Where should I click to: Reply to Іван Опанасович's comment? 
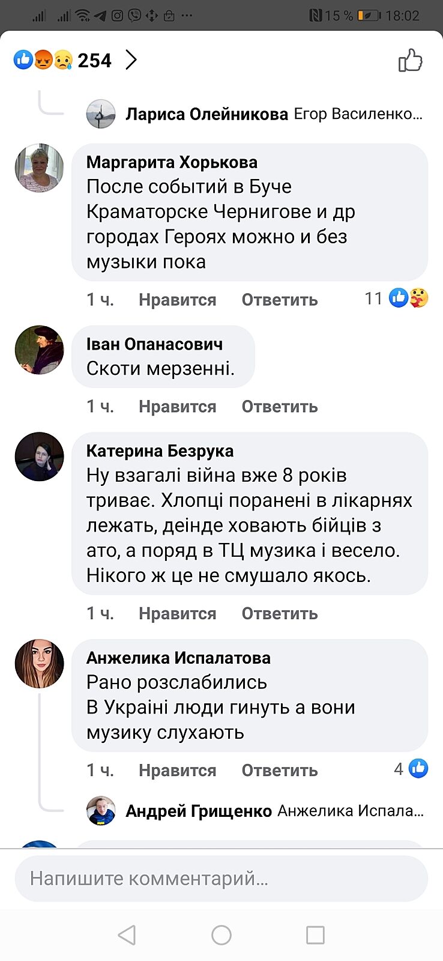coord(280,407)
